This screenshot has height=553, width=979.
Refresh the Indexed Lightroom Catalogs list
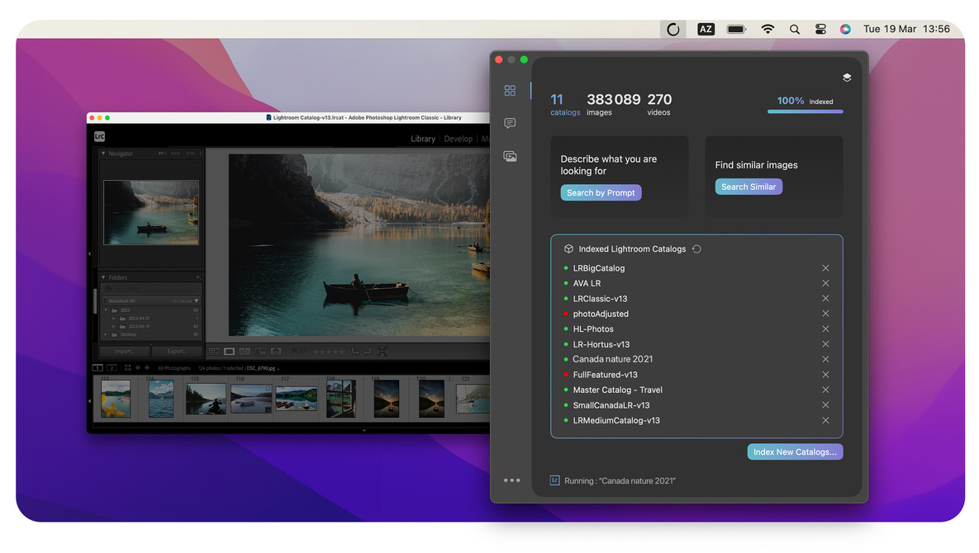point(696,248)
